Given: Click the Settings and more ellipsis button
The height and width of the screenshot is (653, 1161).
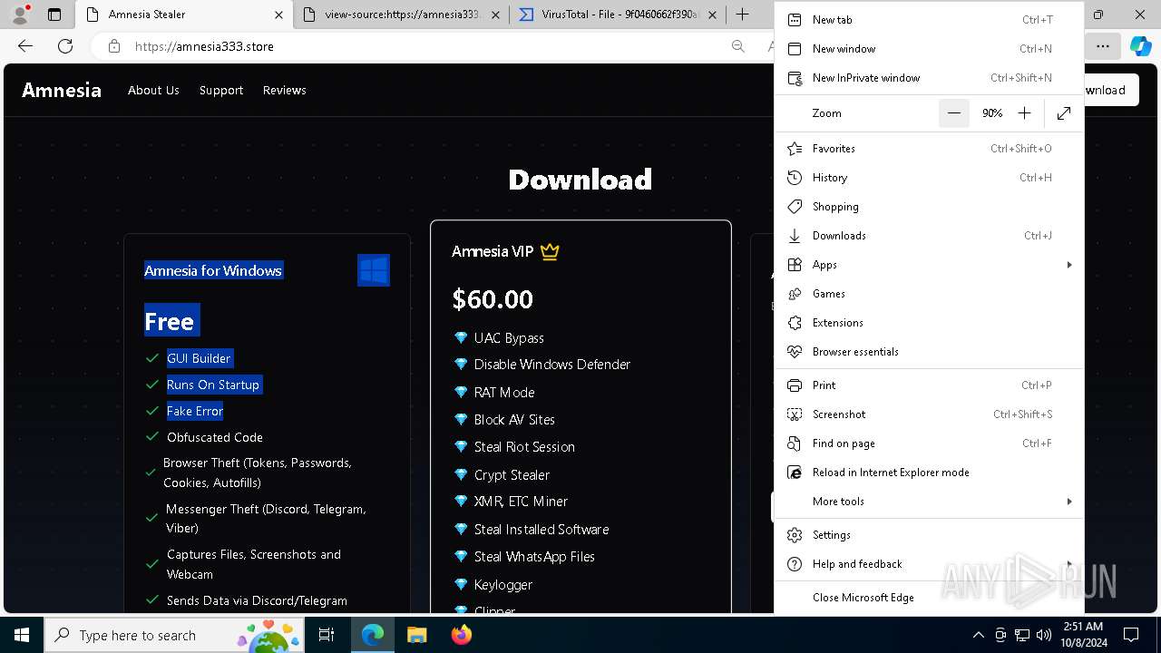Looking at the screenshot, I should pyautogui.click(x=1102, y=46).
